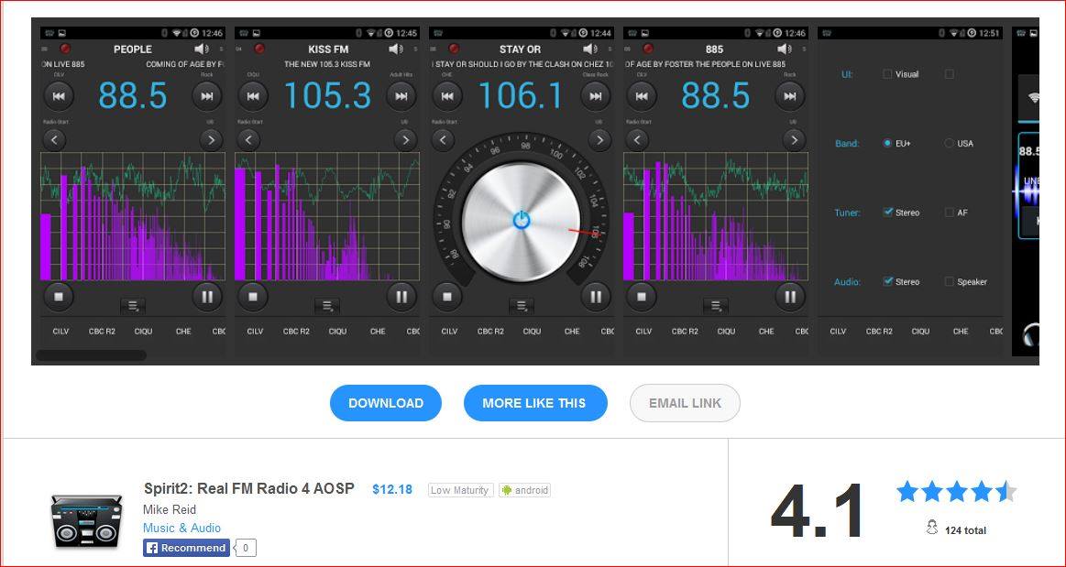Click the record icon in KISS FM screenshot
1066x567 pixels.
click(x=259, y=49)
